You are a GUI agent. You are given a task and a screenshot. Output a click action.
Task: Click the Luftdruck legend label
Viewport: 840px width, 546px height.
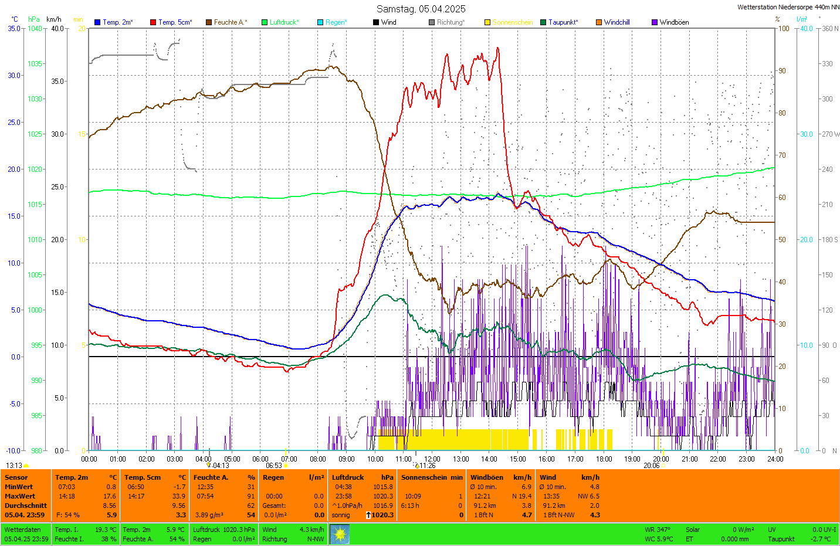[284, 22]
